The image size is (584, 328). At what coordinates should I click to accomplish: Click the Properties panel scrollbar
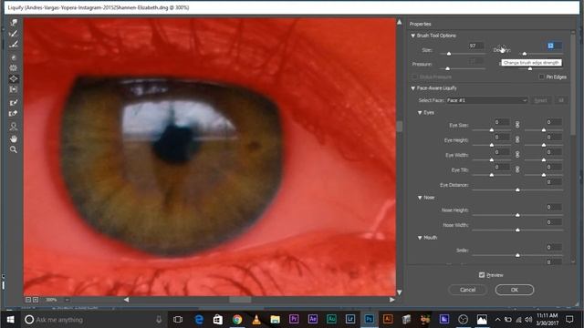click(573, 84)
